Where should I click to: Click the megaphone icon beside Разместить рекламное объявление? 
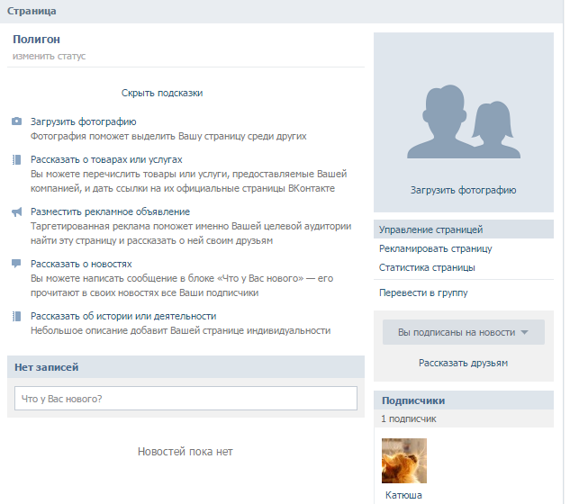tap(16, 211)
